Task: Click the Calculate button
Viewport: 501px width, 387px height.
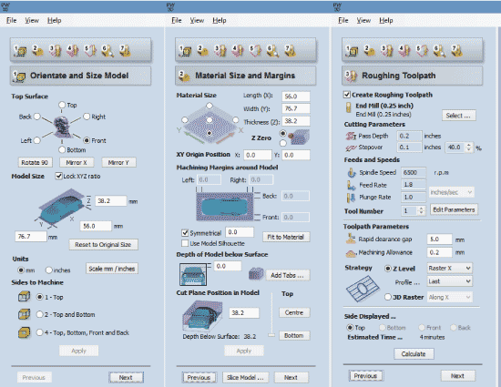Action: pos(414,354)
